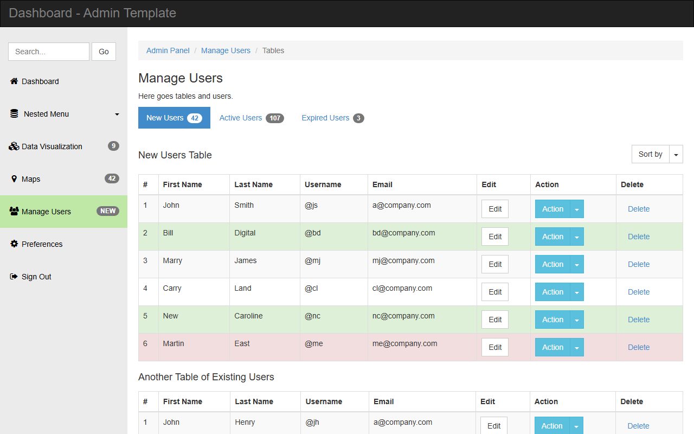The image size is (694, 434).
Task: Open Action dropdown caret for Marry James
Action: point(577,264)
